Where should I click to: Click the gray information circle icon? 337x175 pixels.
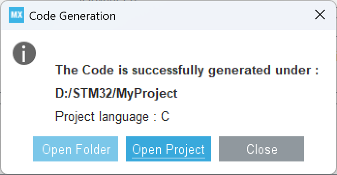(x=24, y=53)
